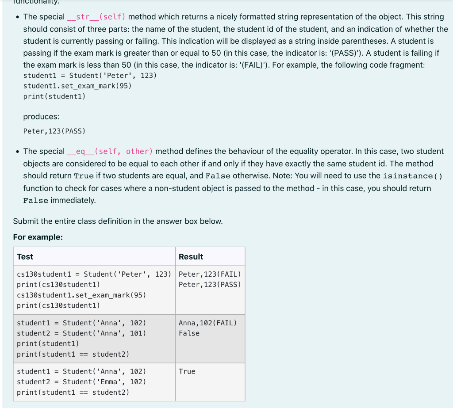Screen dimensions: 453x408
Task: Click the Peter,123(FAIL) result text
Action: pyautogui.click(x=209, y=274)
